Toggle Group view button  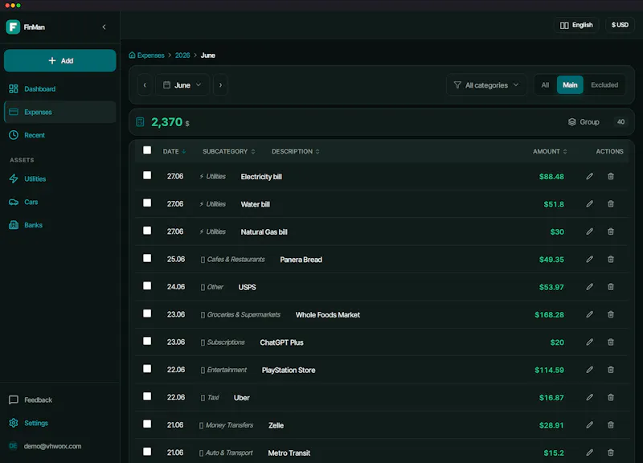584,122
